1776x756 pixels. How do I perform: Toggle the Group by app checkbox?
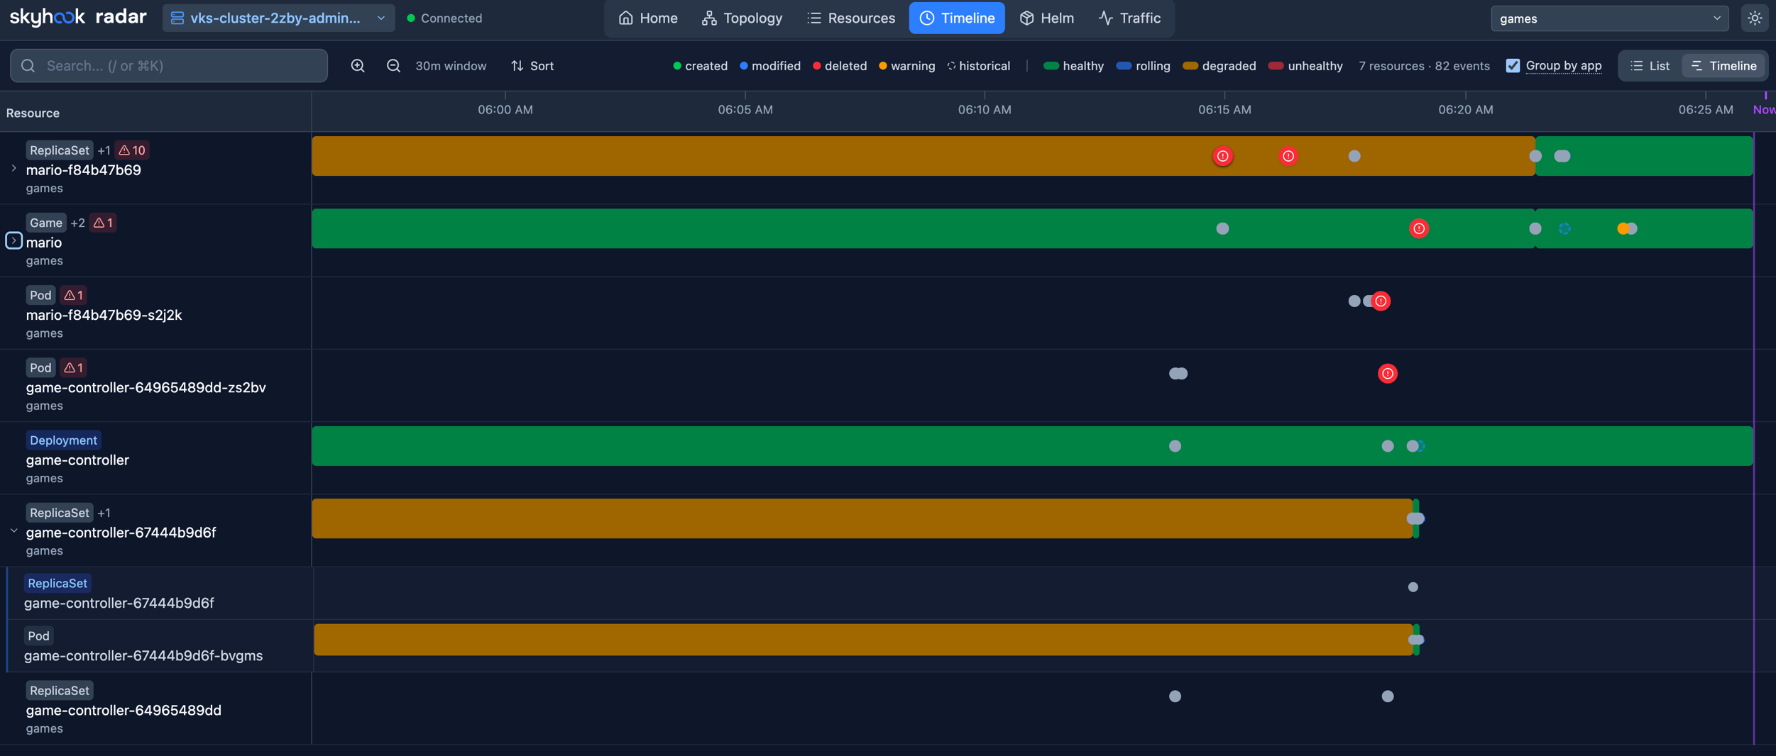click(x=1513, y=65)
